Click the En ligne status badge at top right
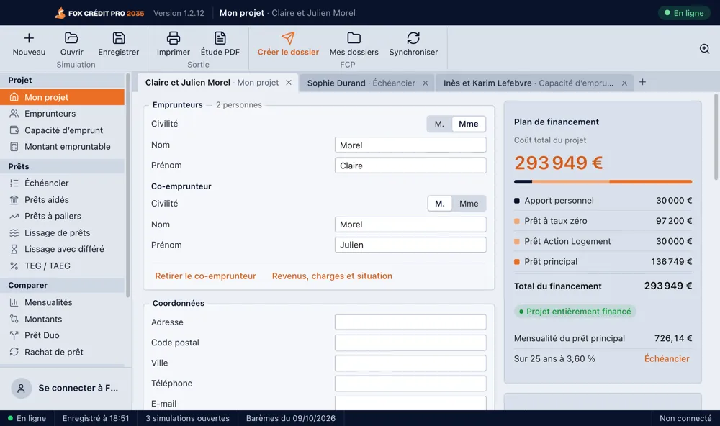 pos(684,13)
